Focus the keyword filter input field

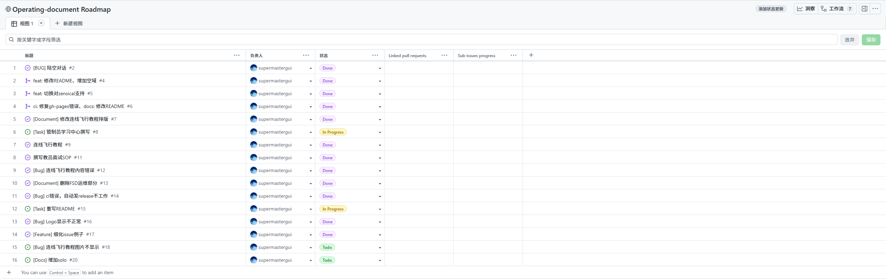421,39
